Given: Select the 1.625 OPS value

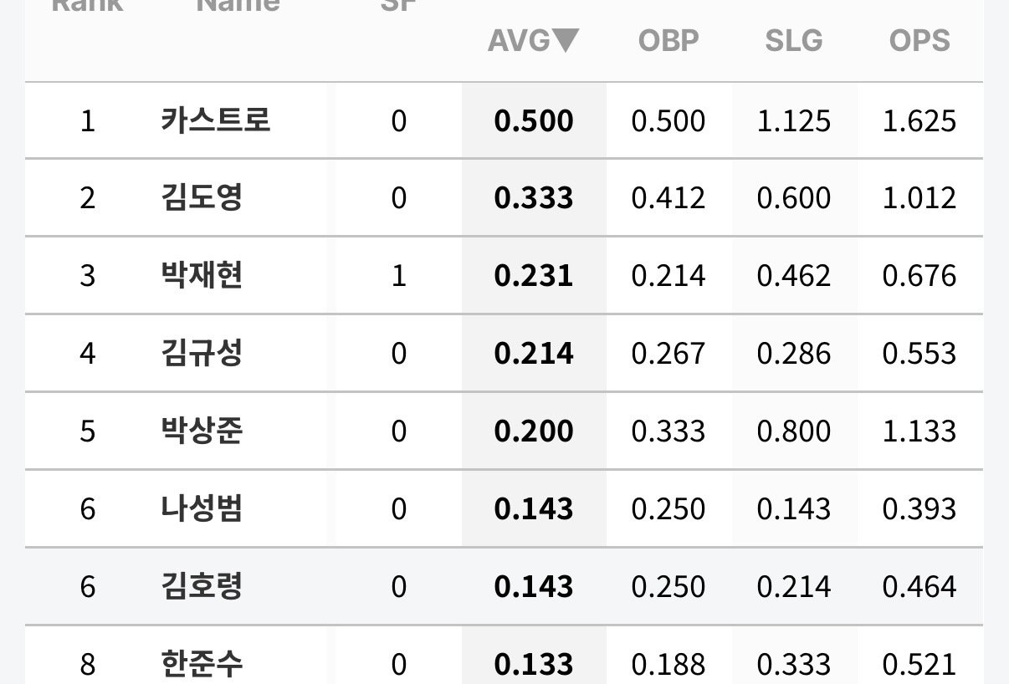Looking at the screenshot, I should point(919,121).
